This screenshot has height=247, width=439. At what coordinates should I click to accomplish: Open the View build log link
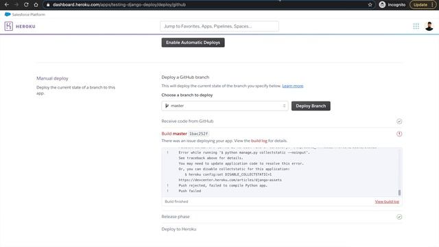(x=387, y=202)
